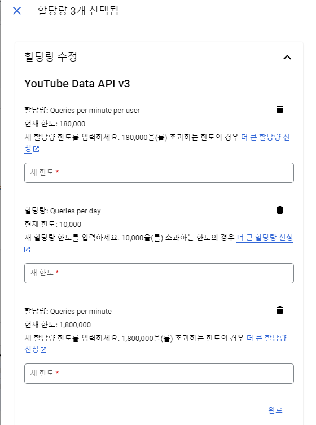
Task: Click the 할당량 3개 선택됨 title
Action: pos(78,11)
